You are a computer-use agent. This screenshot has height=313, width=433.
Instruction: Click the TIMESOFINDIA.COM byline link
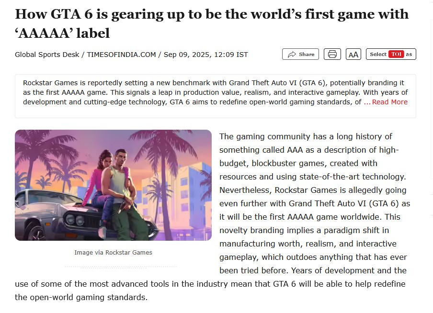121,55
